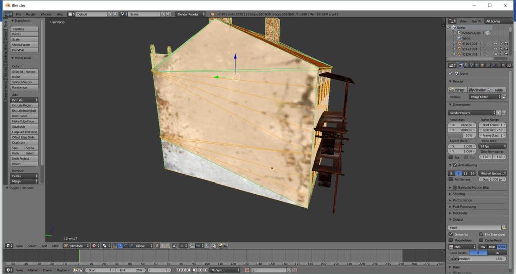The image size is (516, 274).
Task: Enable Sampled Motion Blur checkbox
Action: [x=455, y=188]
